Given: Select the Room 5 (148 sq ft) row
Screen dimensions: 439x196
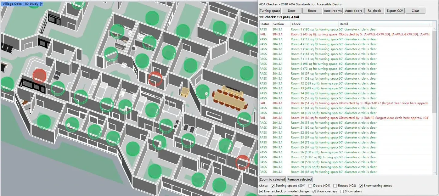Looking at the screenshot, I should [346, 49].
